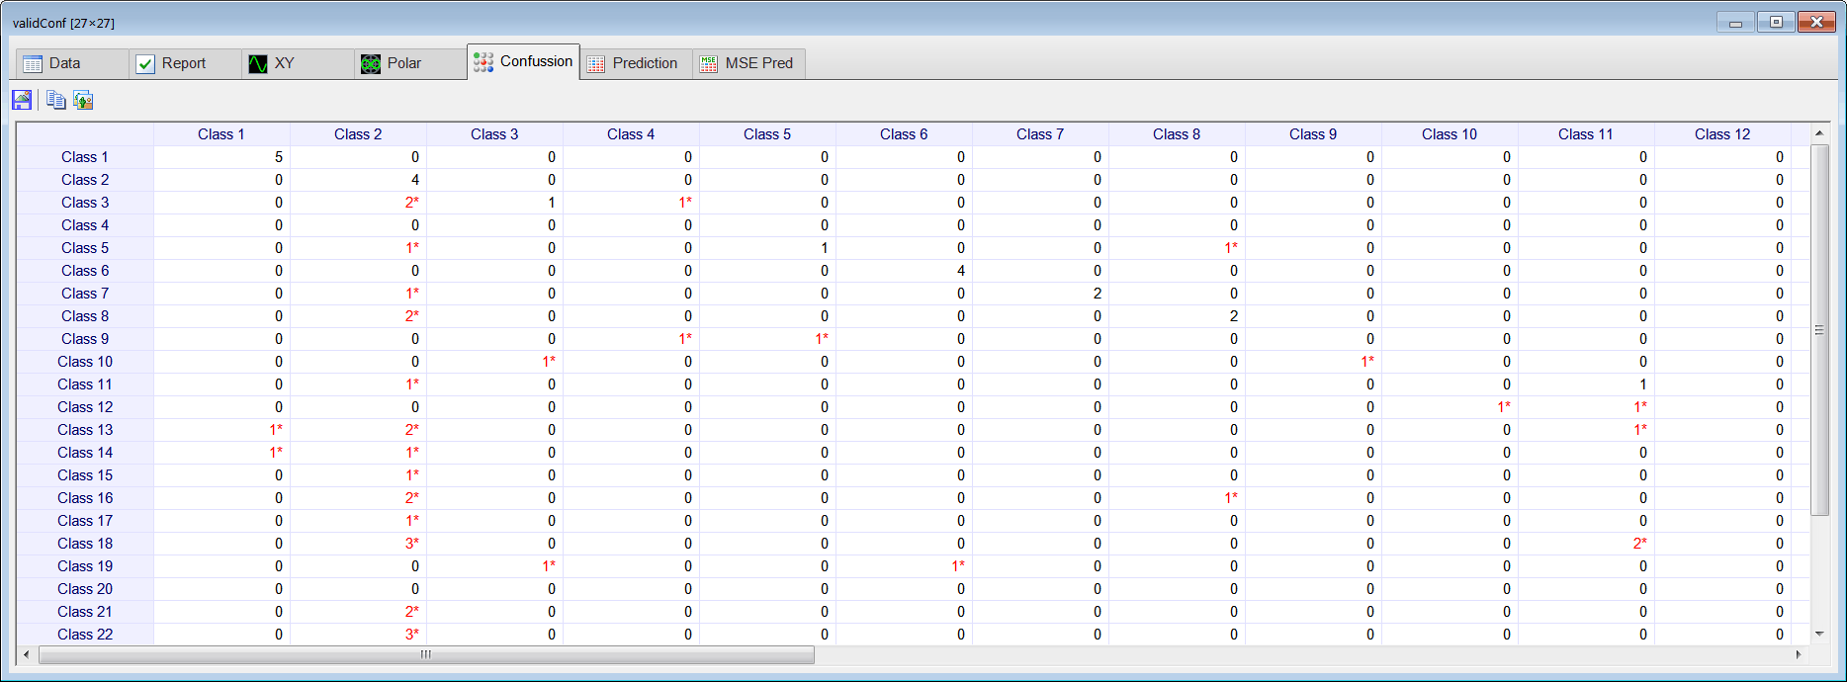Viewport: 1847px width, 682px height.
Task: Click the vertical scrollbar down arrow
Action: [x=1819, y=634]
